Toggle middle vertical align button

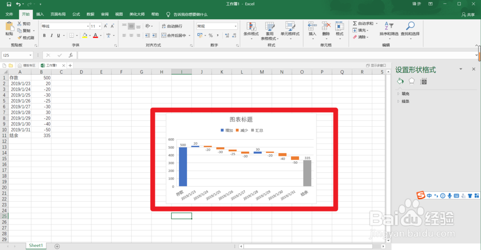(131, 26)
